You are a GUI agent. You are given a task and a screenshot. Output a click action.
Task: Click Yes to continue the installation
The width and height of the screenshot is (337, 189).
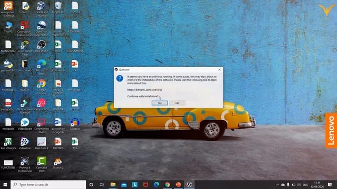pos(160,103)
